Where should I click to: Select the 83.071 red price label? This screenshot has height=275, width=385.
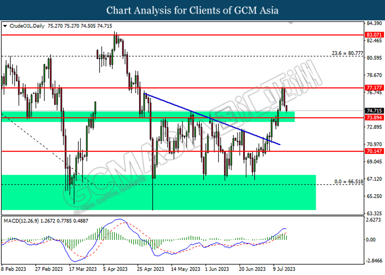point(374,35)
